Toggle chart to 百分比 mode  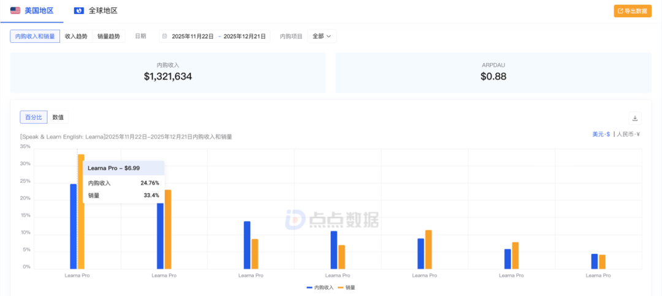click(x=34, y=117)
